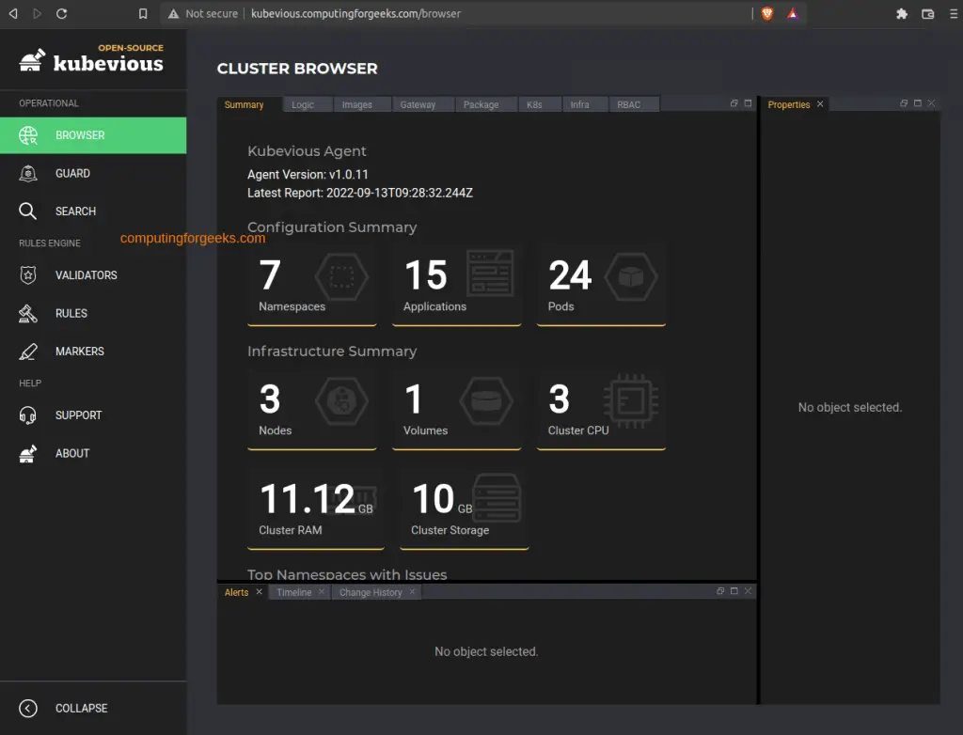Image resolution: width=963 pixels, height=735 pixels.
Task: Select the Alerts tab
Action: point(236,592)
